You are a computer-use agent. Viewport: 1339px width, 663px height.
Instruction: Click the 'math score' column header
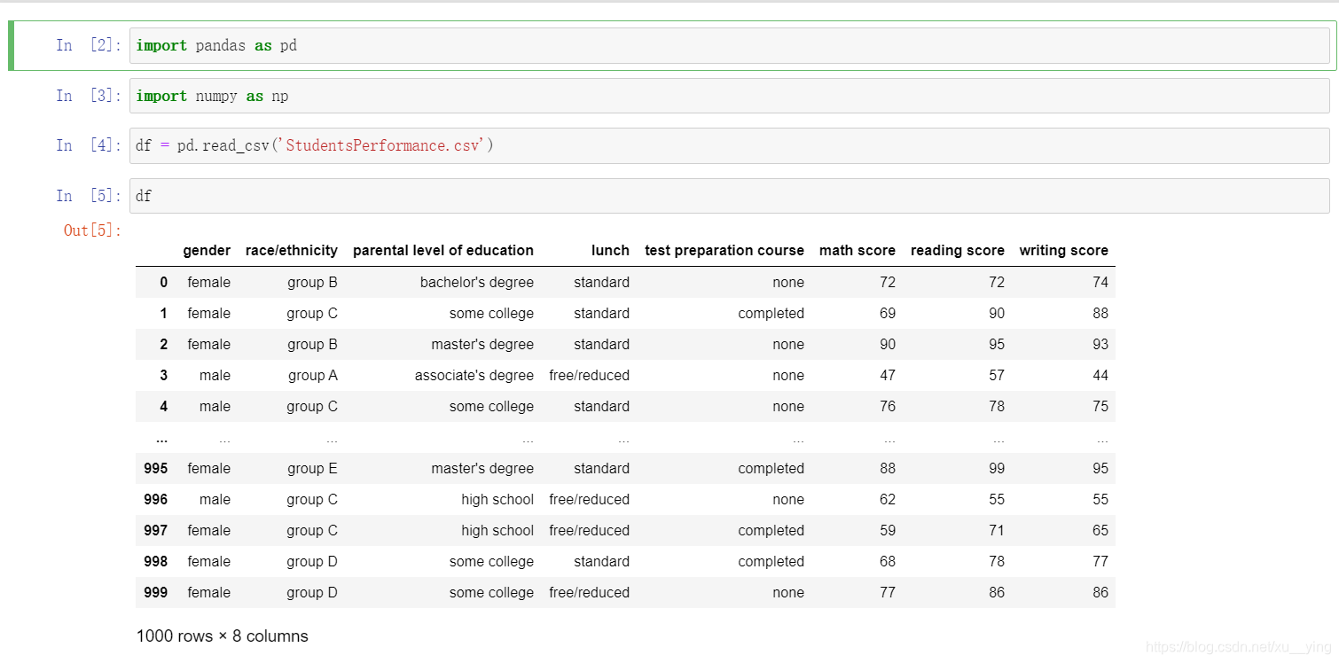point(857,251)
